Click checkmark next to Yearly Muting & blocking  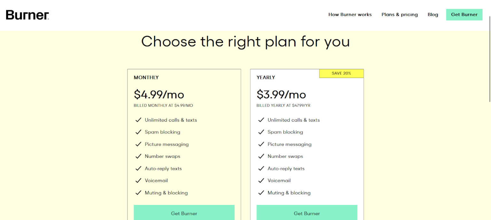click(261, 193)
